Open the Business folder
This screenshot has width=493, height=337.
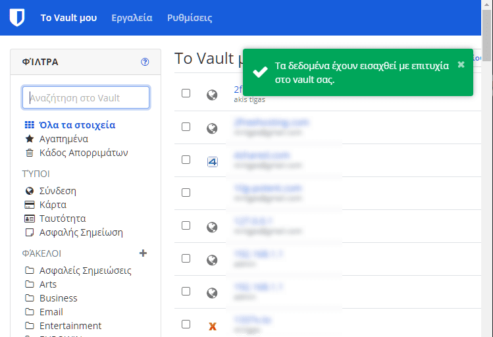[58, 298]
